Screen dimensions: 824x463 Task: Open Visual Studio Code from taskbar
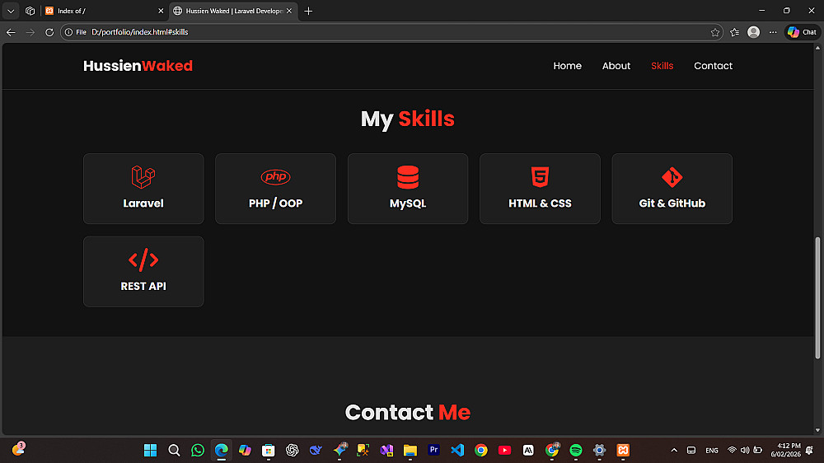[x=457, y=451]
